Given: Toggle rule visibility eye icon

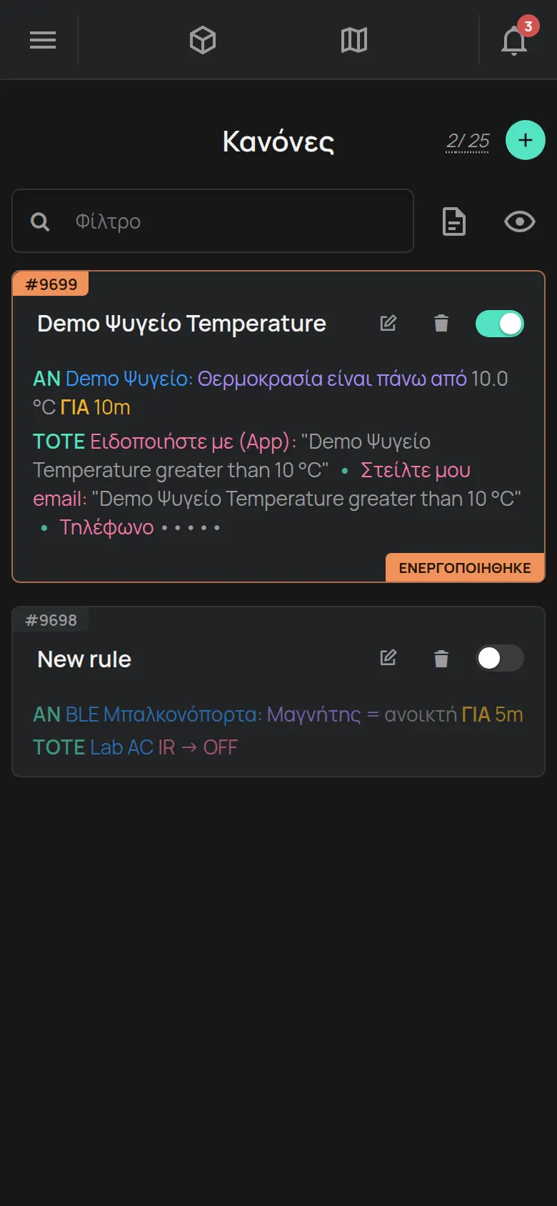Looking at the screenshot, I should (520, 221).
